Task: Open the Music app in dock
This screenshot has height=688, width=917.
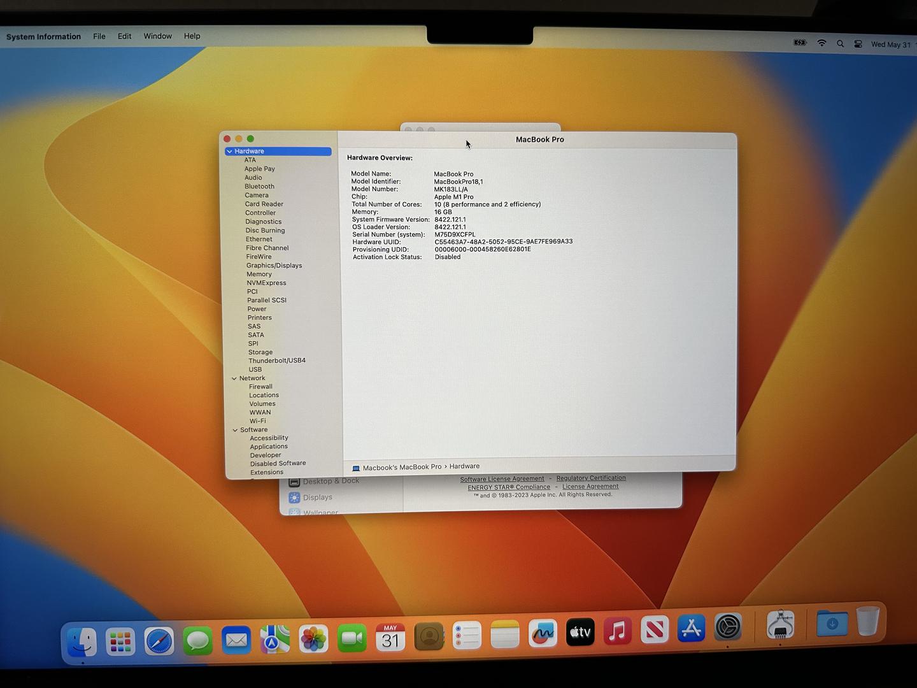Action: tap(617, 631)
